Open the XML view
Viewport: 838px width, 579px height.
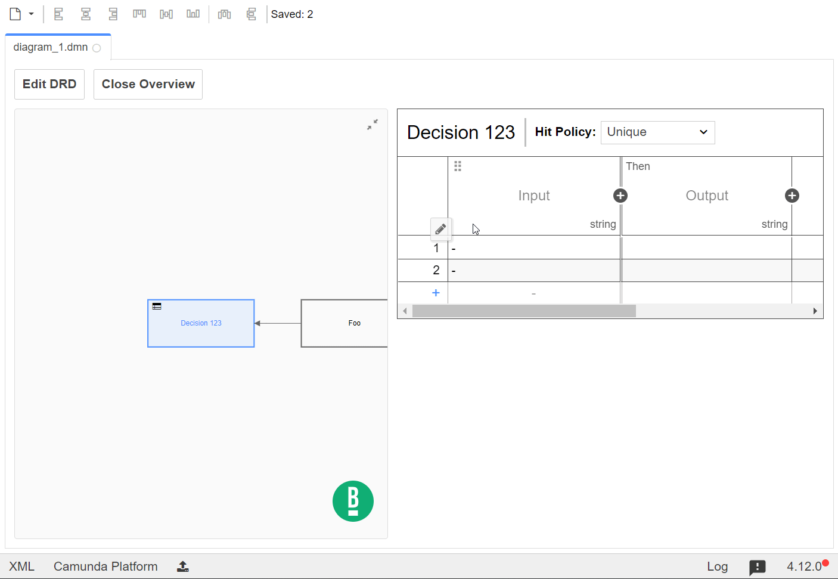coord(23,566)
